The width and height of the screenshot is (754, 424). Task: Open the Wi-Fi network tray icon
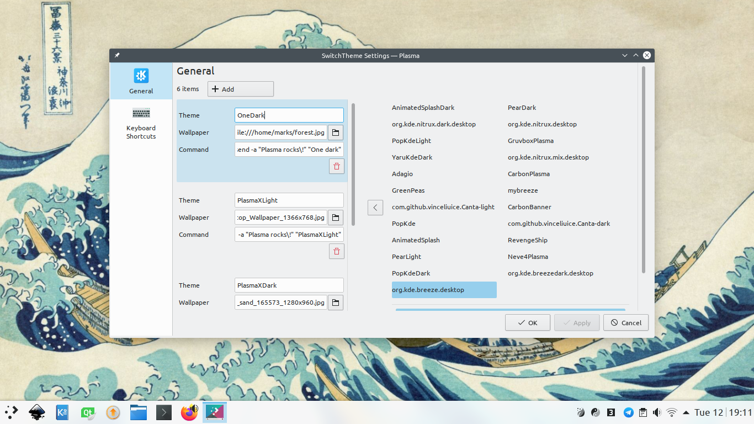(x=672, y=412)
